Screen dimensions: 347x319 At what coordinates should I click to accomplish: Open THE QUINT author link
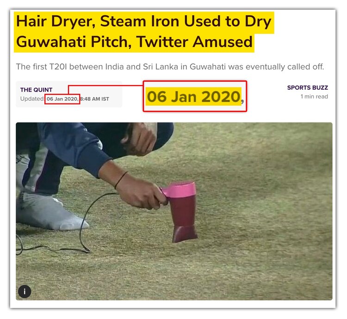[36, 90]
